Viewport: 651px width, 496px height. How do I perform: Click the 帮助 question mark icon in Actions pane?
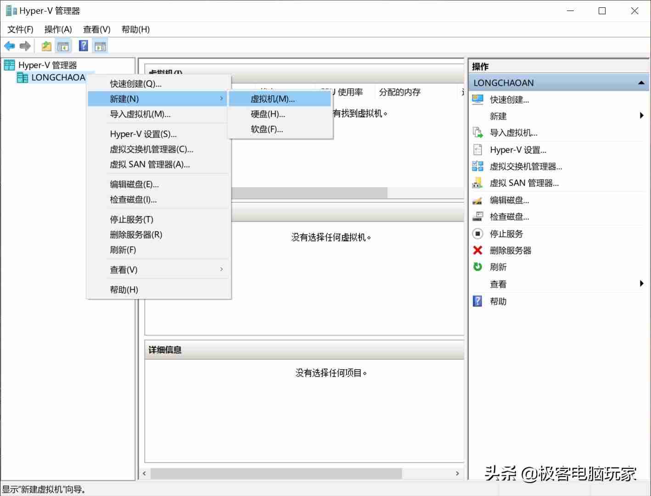click(478, 301)
